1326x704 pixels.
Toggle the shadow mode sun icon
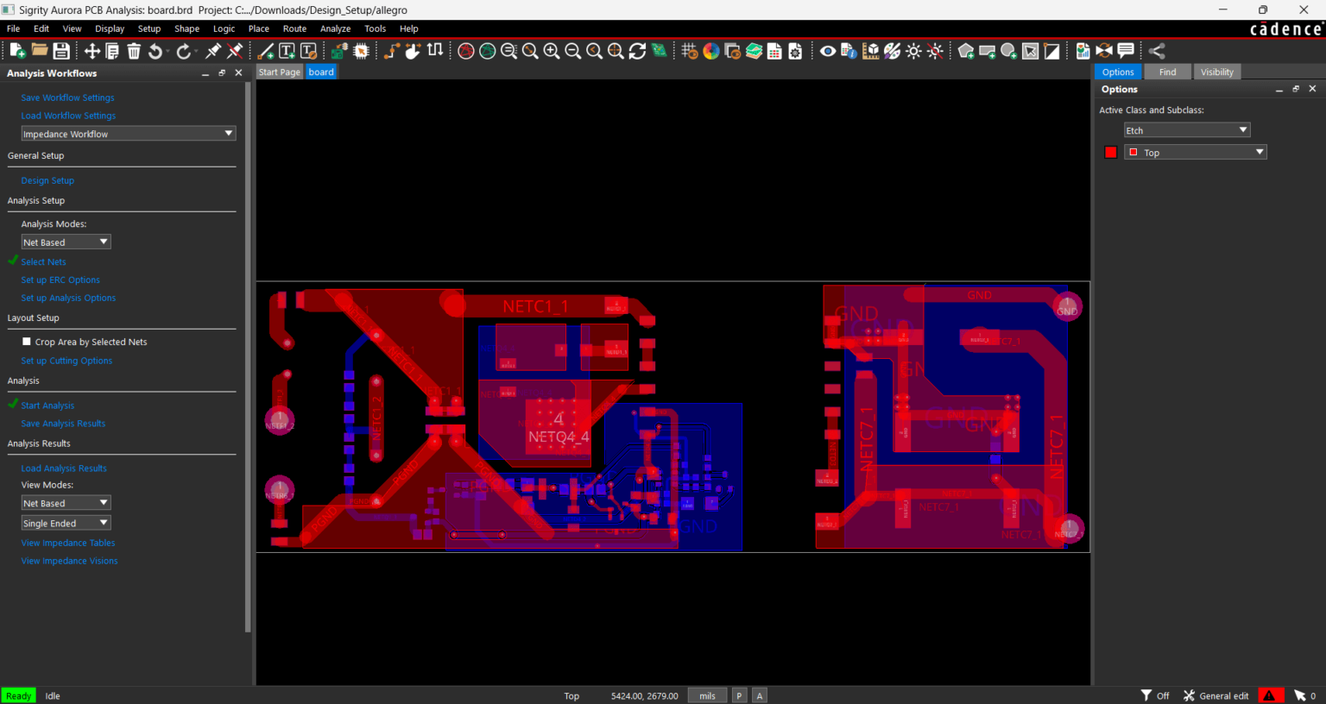[913, 51]
